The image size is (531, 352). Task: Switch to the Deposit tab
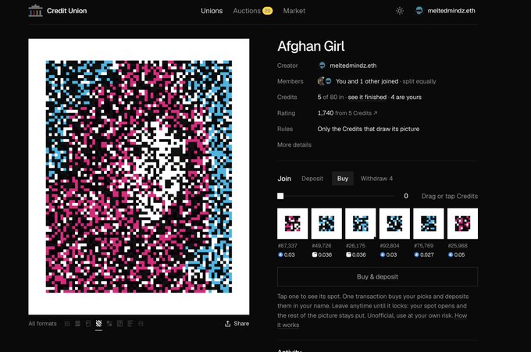tap(312, 179)
